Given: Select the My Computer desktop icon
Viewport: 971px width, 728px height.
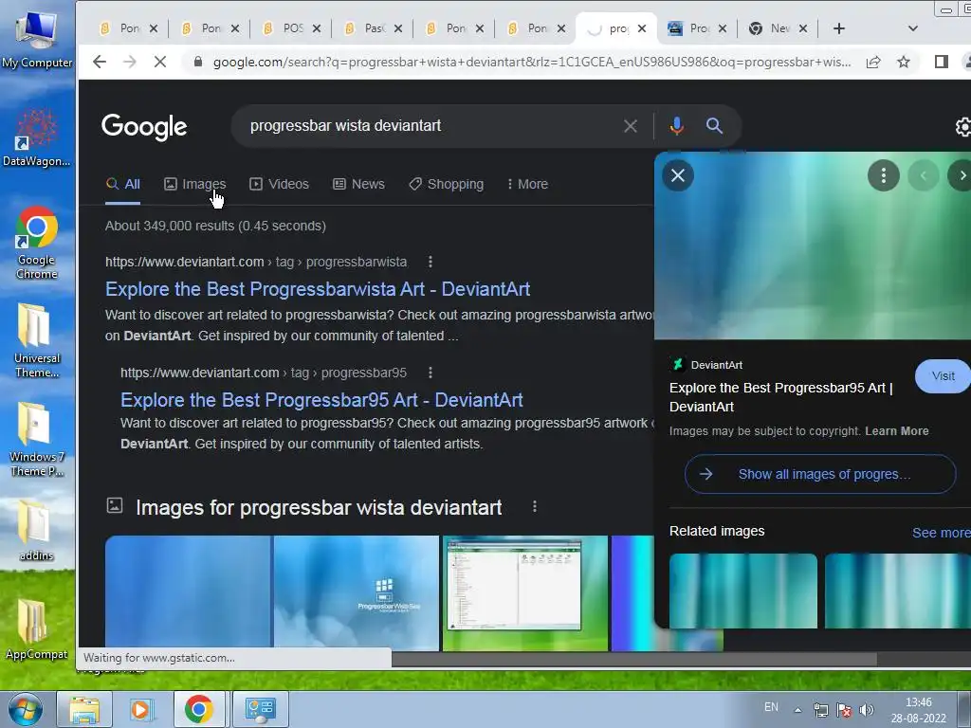Looking at the screenshot, I should pyautogui.click(x=37, y=40).
